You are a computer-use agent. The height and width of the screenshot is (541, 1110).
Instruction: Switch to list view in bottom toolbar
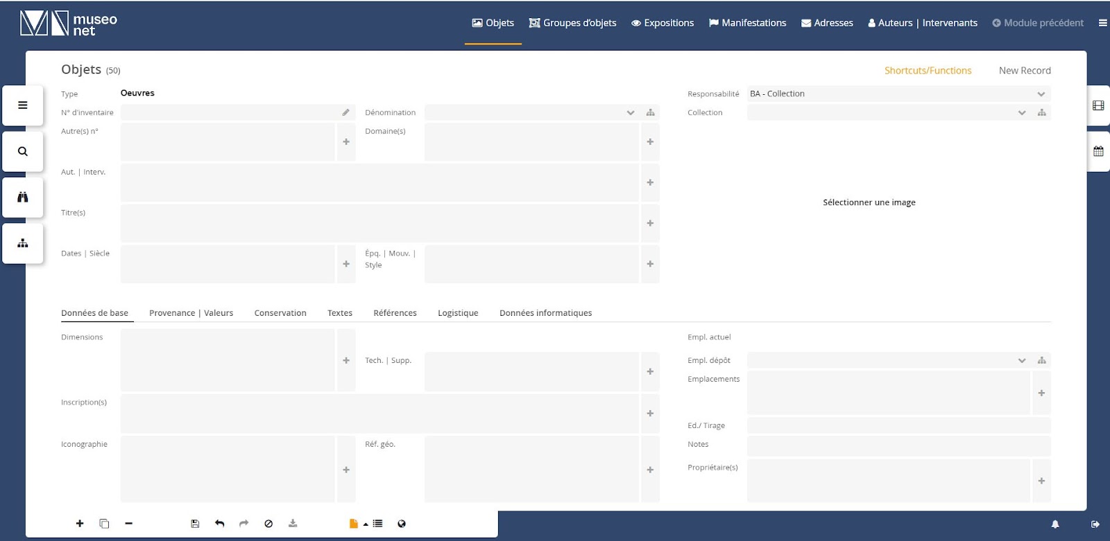pos(377,524)
